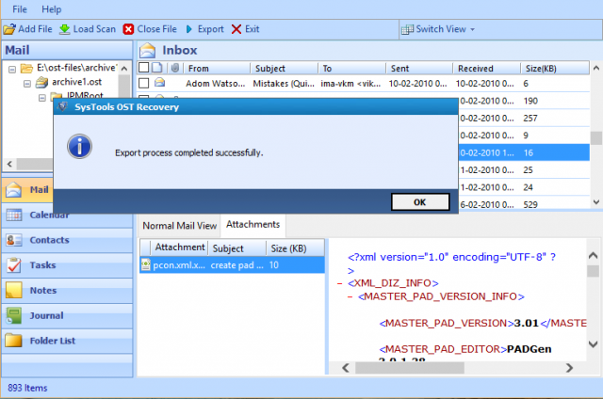
Task: Open Journal in the navigation pane
Action: [x=46, y=316]
